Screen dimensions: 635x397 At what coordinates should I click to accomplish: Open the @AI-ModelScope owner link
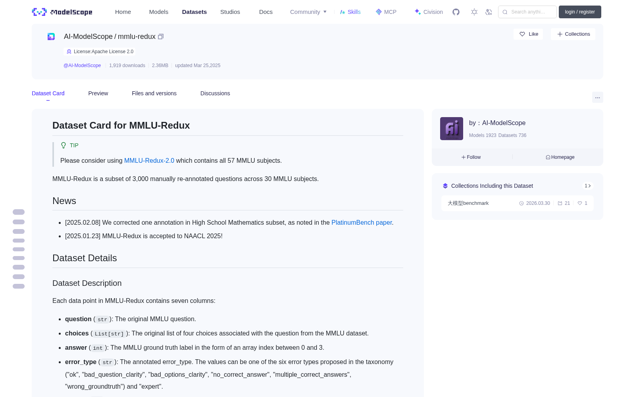[x=82, y=66]
